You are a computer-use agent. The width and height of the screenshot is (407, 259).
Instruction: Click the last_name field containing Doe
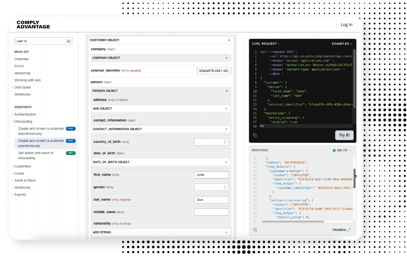tap(211, 200)
